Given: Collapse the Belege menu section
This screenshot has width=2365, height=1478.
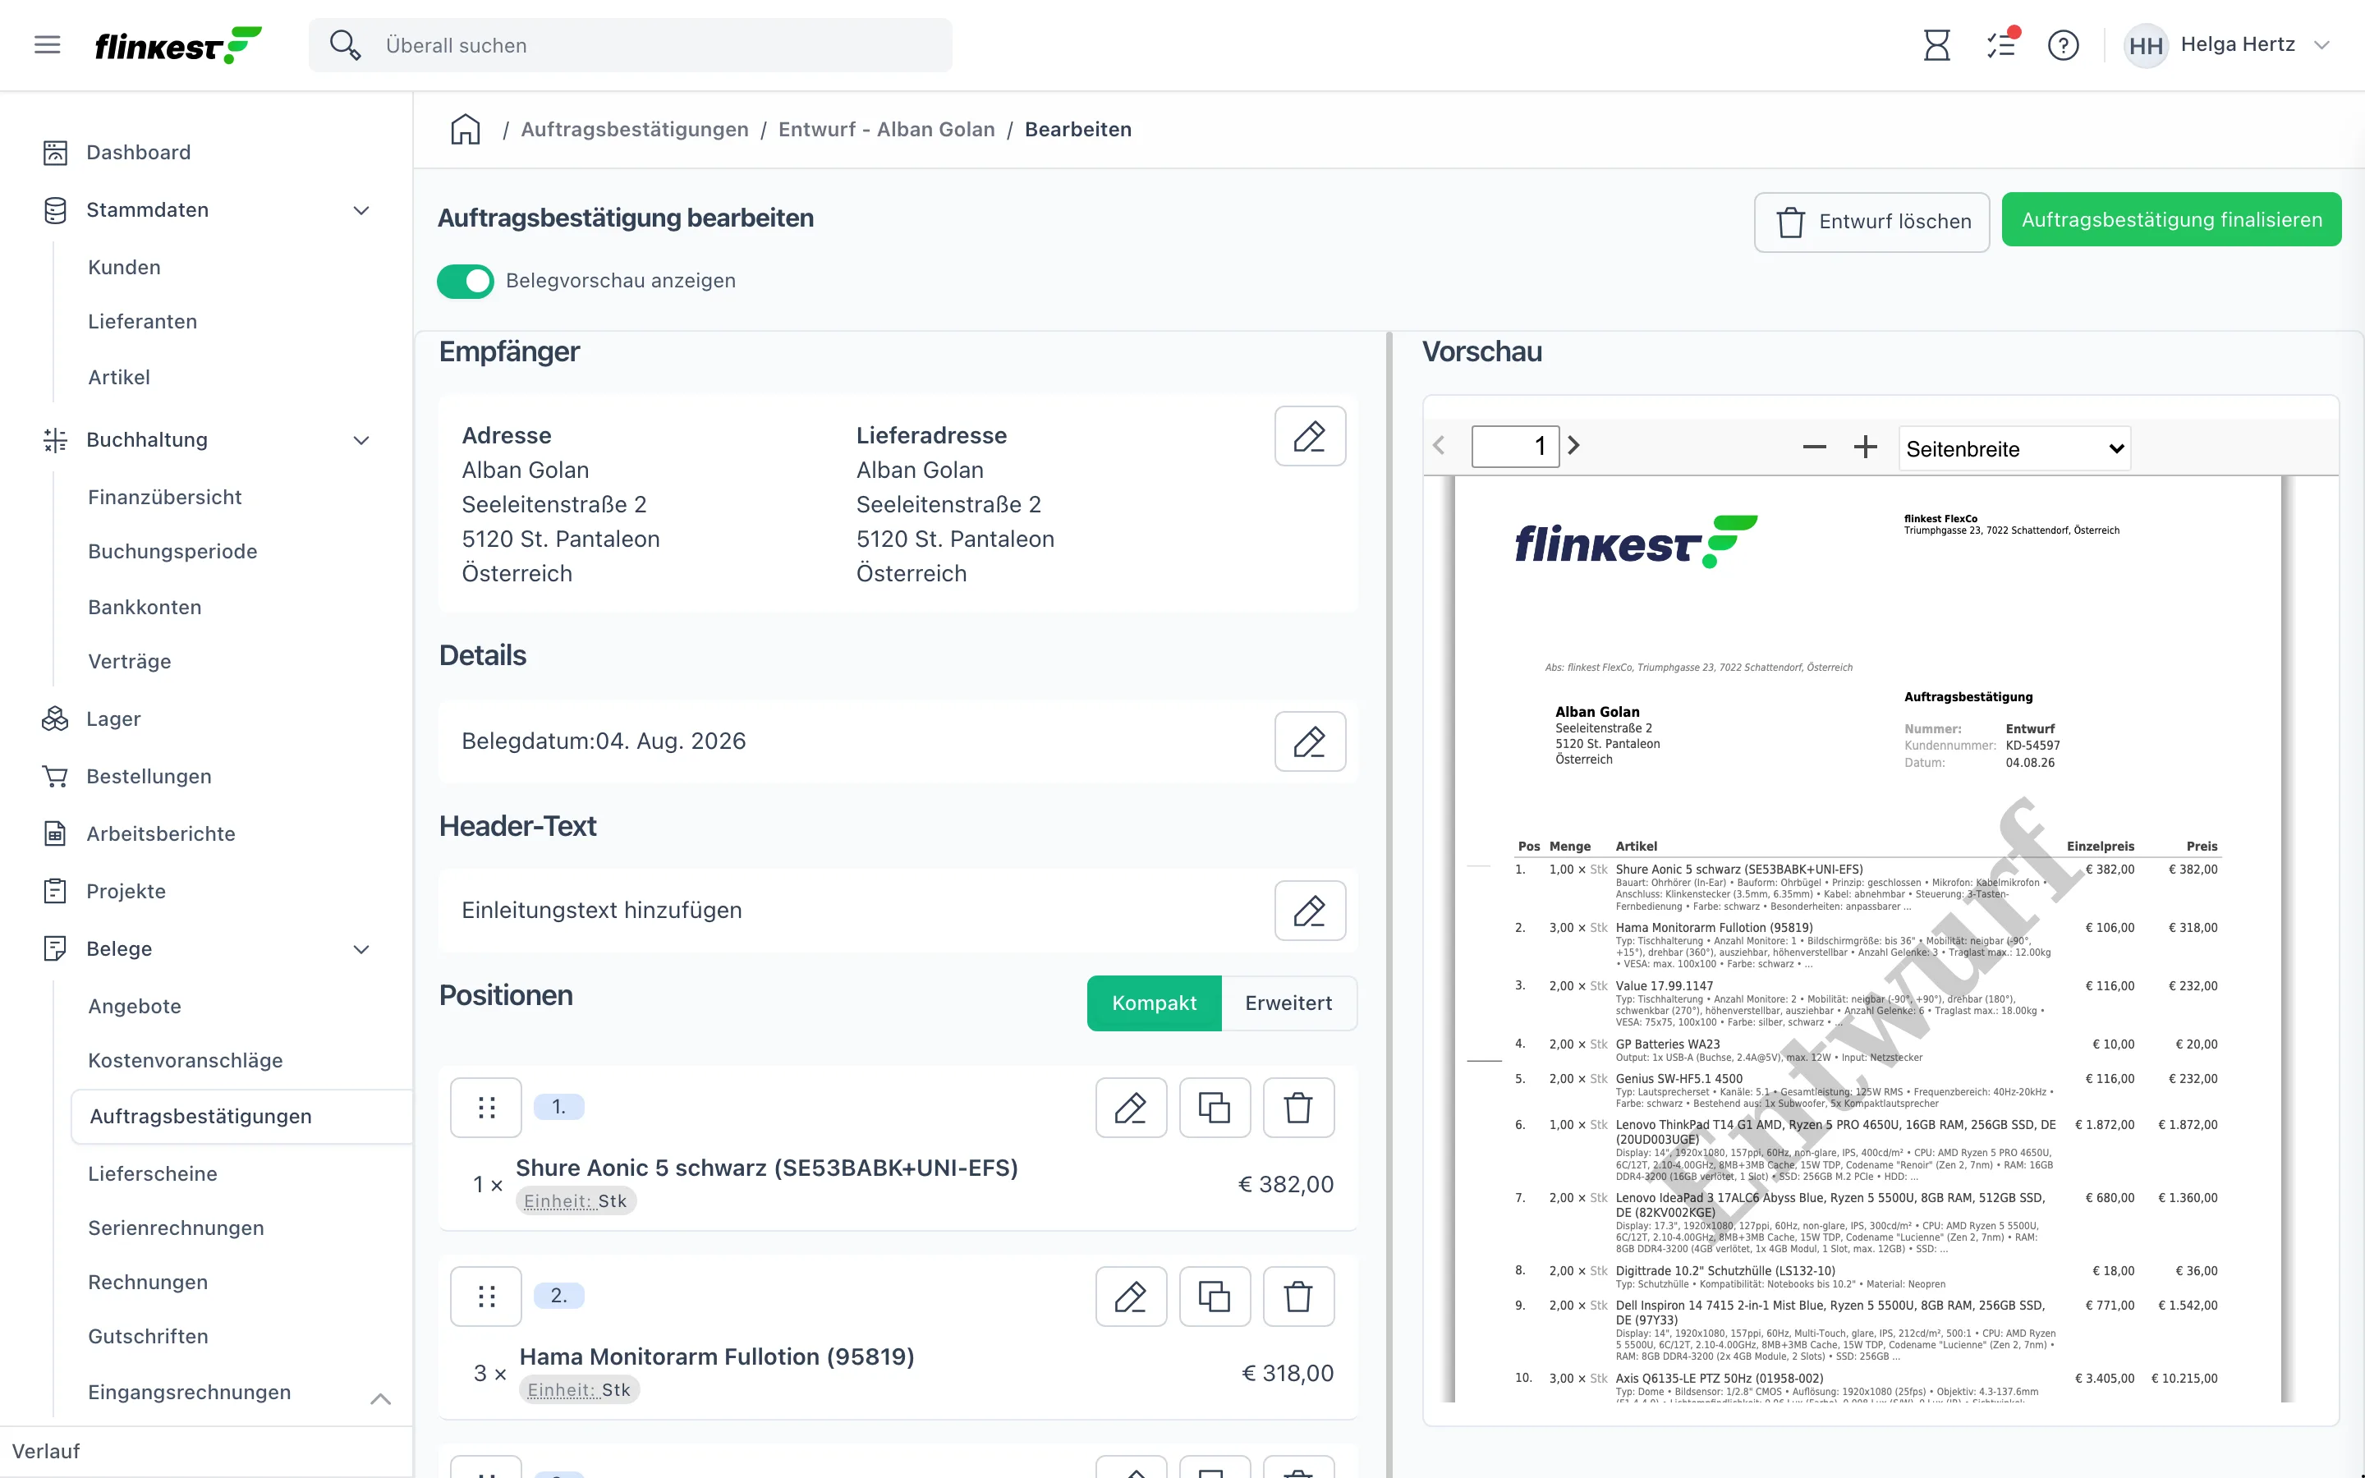Looking at the screenshot, I should tap(360, 949).
